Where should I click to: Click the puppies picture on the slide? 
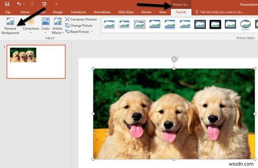coord(174,114)
